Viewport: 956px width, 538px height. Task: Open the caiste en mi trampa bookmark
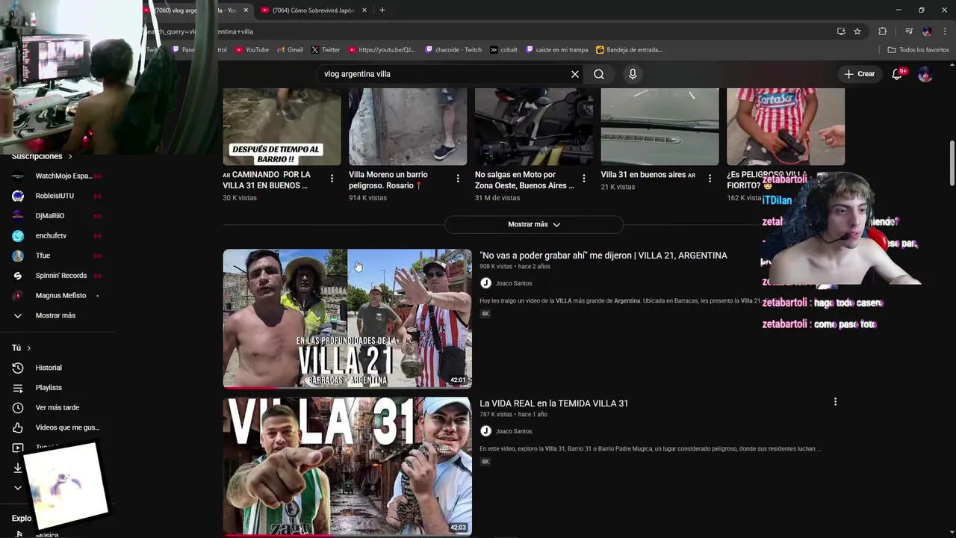click(x=557, y=50)
